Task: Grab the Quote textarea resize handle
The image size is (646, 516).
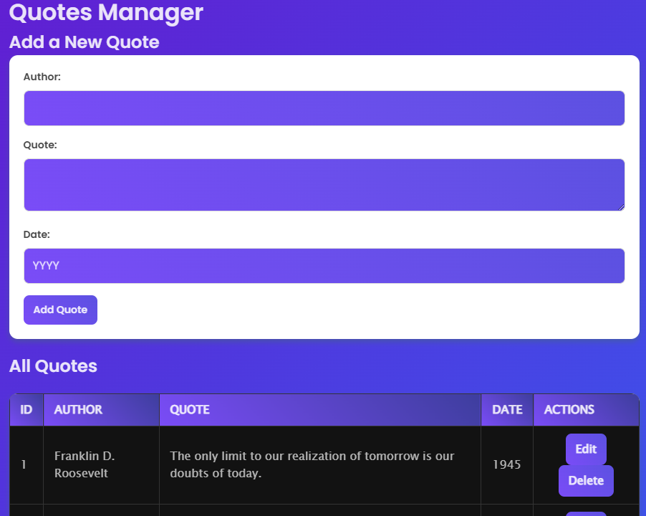Action: click(x=621, y=207)
